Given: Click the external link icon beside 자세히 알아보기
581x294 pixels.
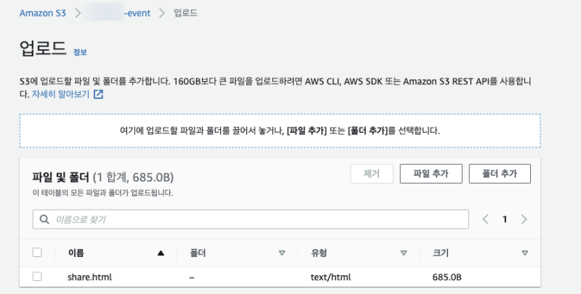Looking at the screenshot, I should point(99,94).
